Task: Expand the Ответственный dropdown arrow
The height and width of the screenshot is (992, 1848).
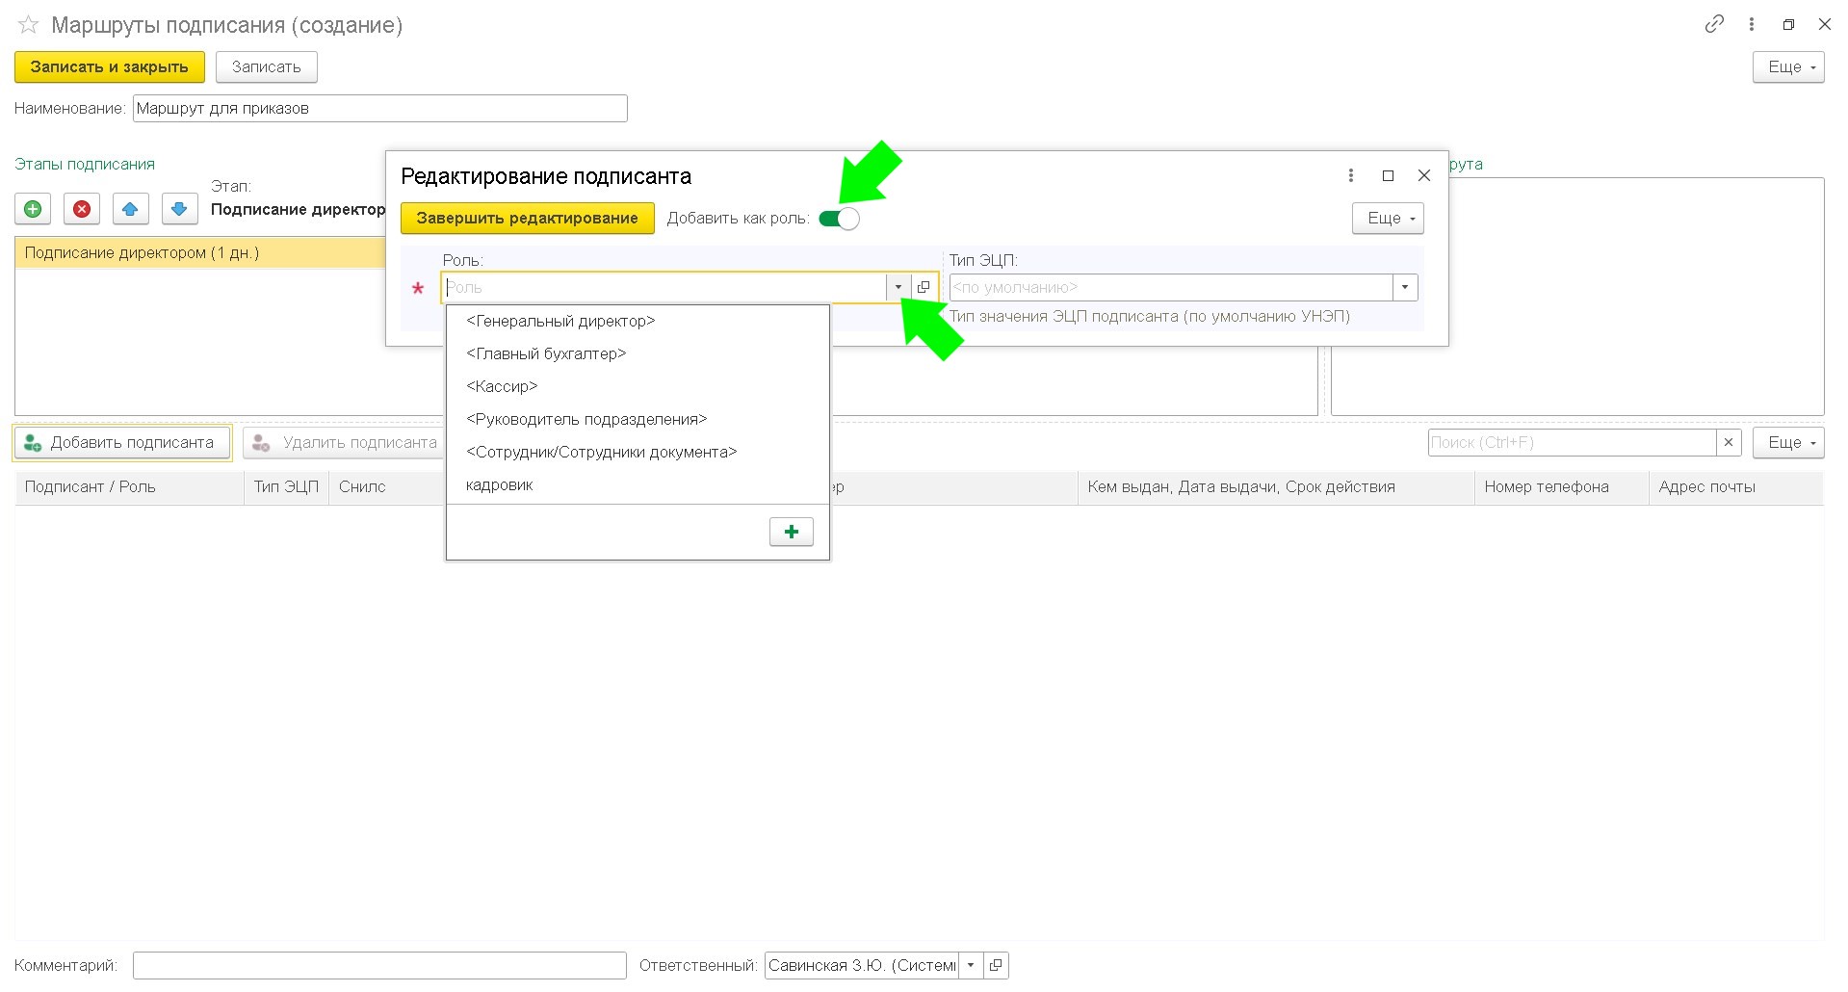Action: tap(971, 965)
